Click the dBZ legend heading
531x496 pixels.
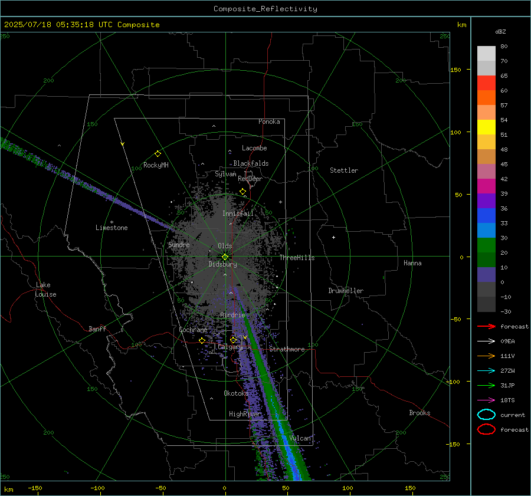point(500,31)
